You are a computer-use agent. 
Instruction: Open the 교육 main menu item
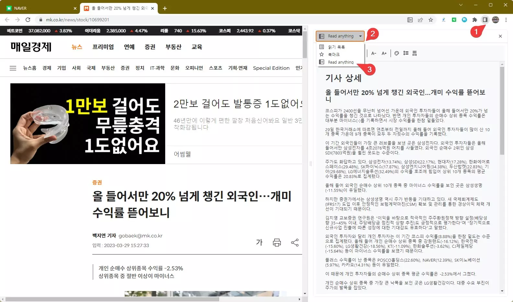(x=197, y=47)
